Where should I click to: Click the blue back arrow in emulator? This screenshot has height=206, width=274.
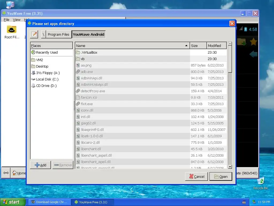pyautogui.click(x=253, y=54)
